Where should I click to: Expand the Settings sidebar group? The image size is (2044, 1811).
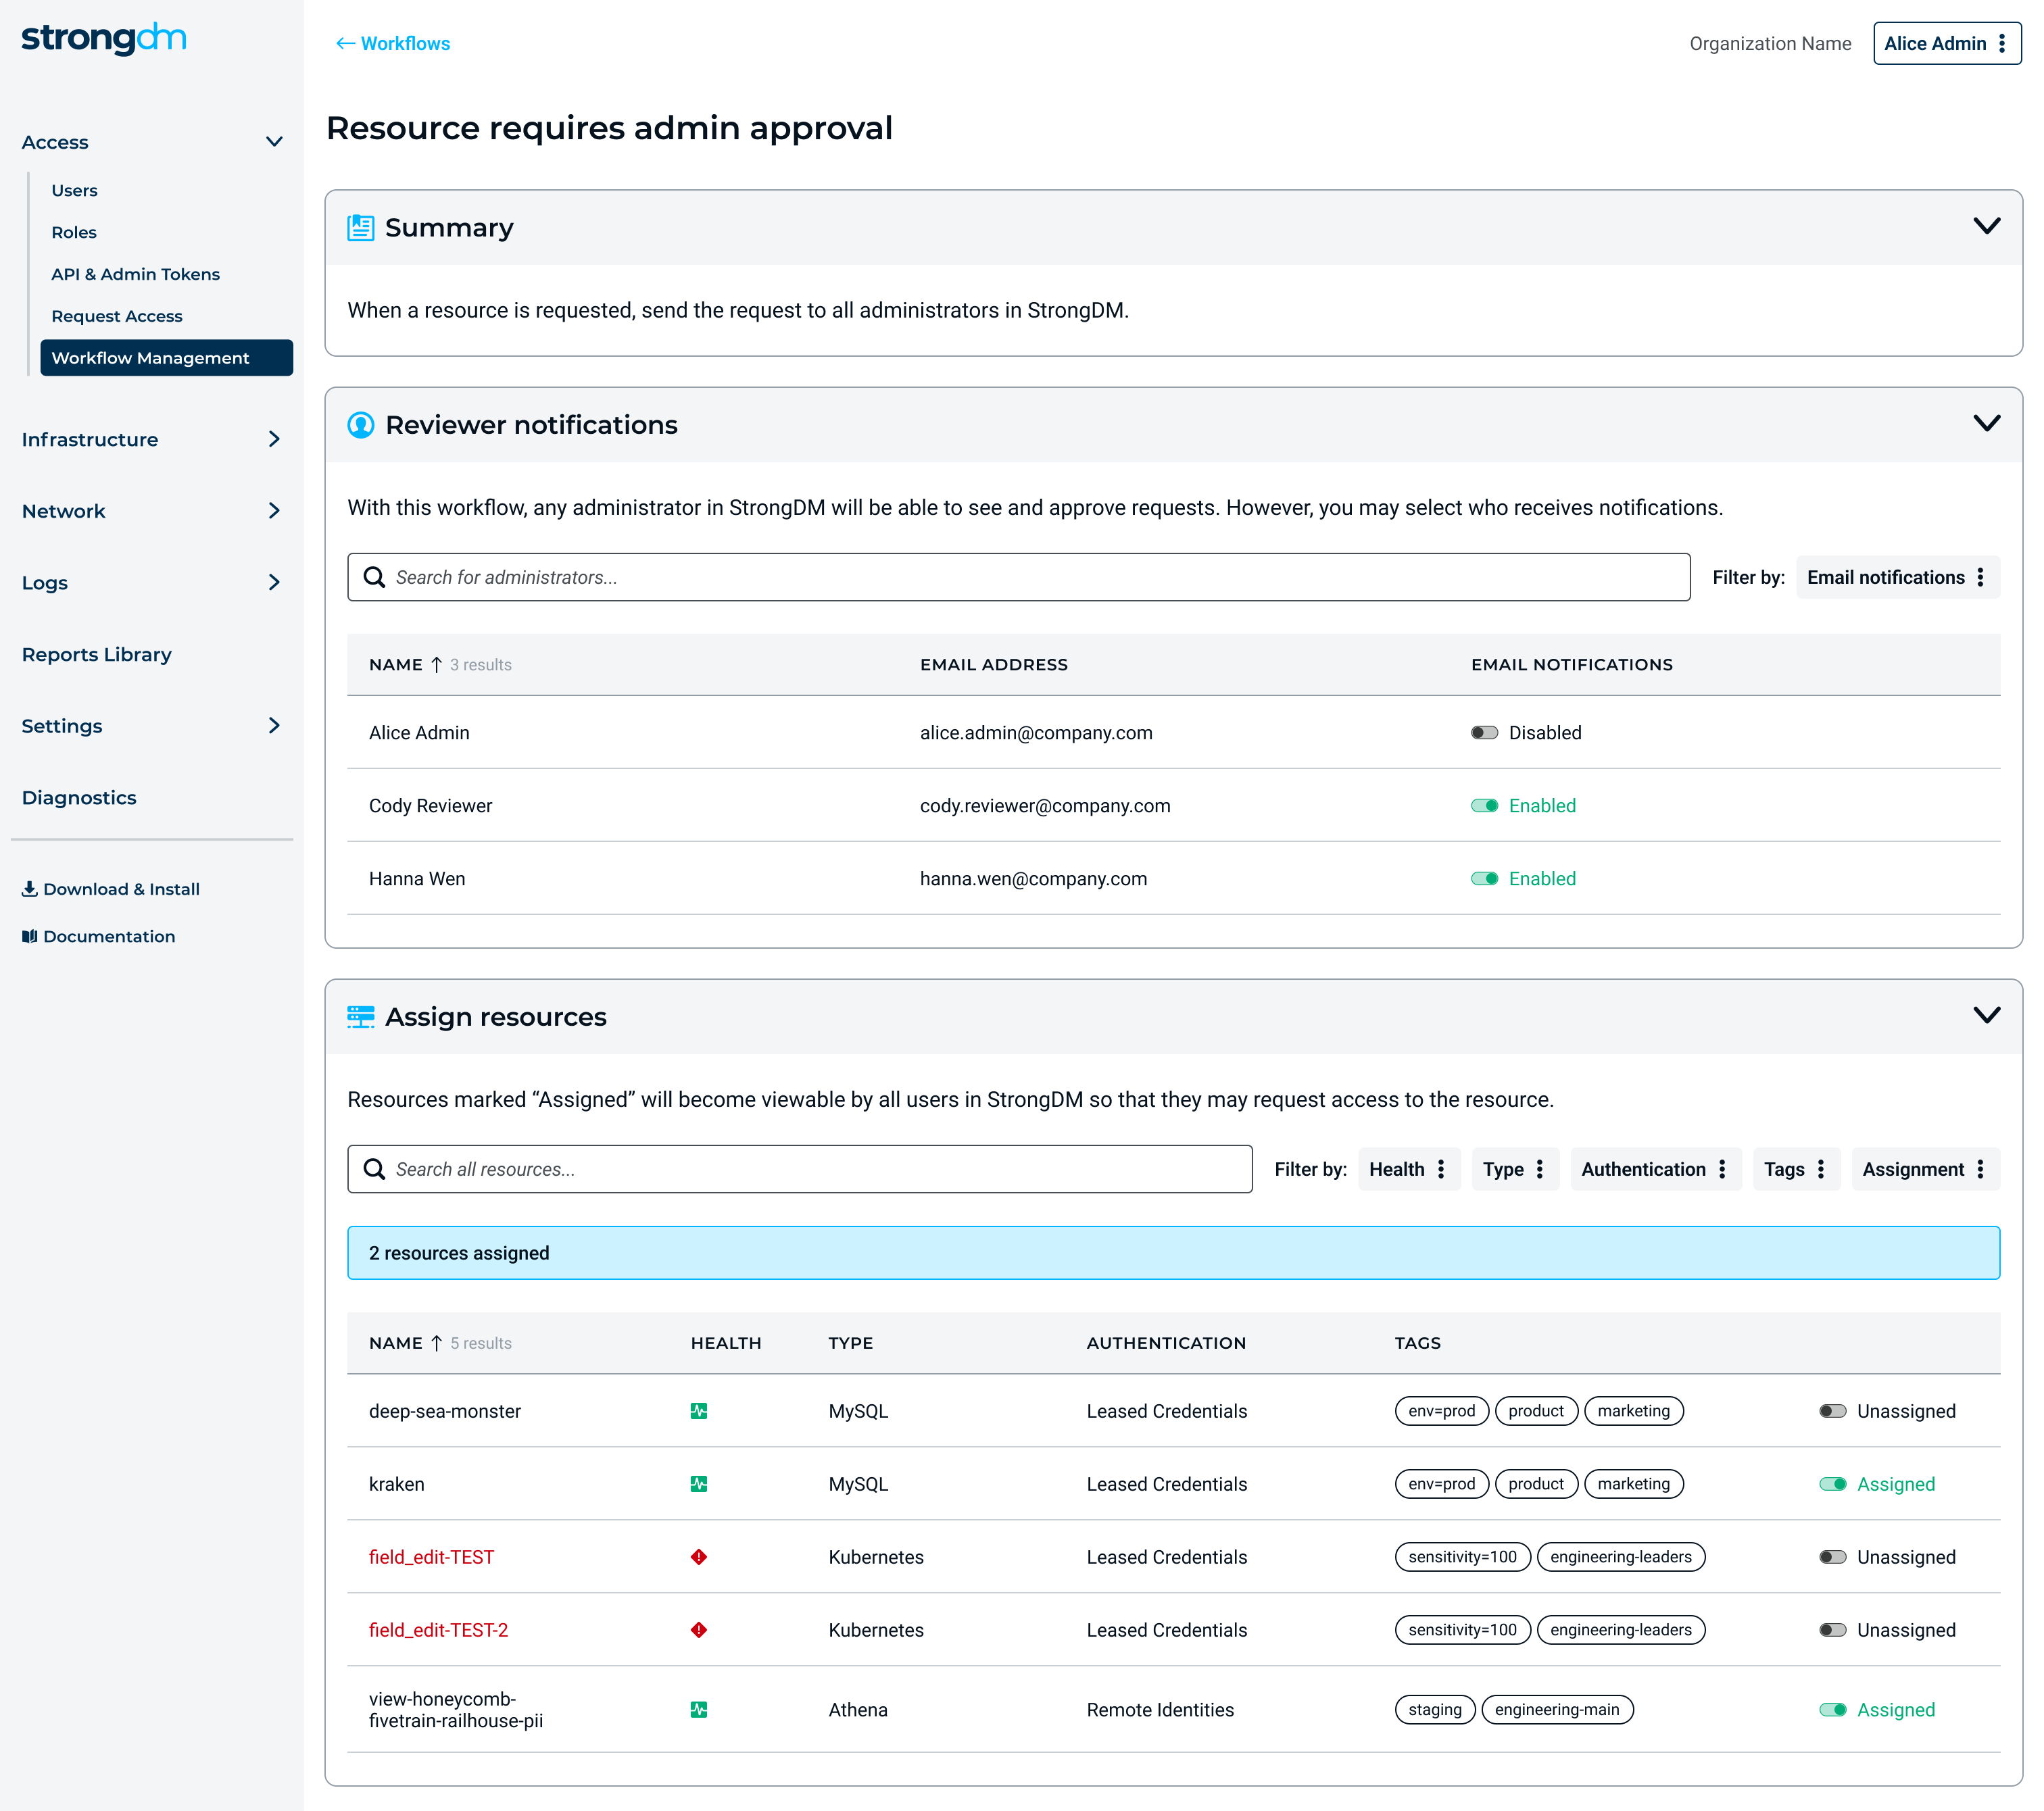(274, 725)
